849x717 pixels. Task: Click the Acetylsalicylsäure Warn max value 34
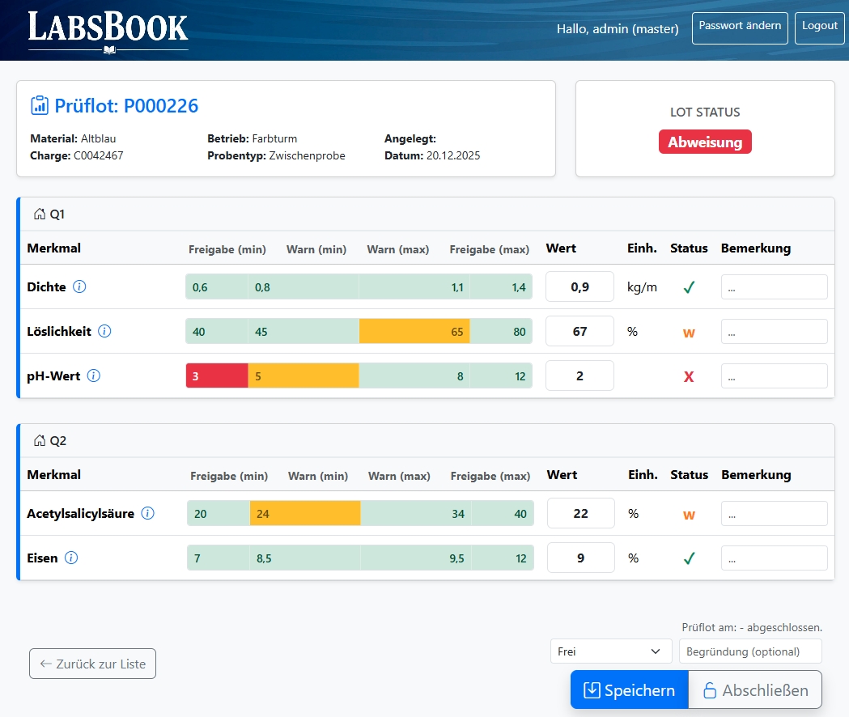tap(458, 513)
